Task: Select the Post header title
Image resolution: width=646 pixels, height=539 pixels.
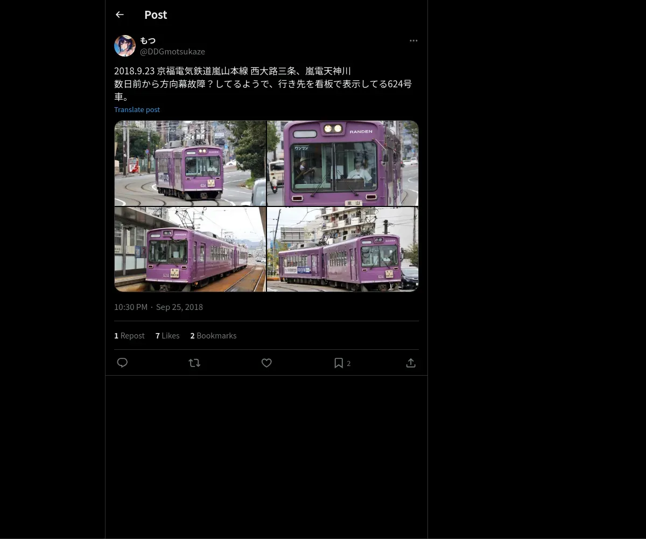Action: 156,15
